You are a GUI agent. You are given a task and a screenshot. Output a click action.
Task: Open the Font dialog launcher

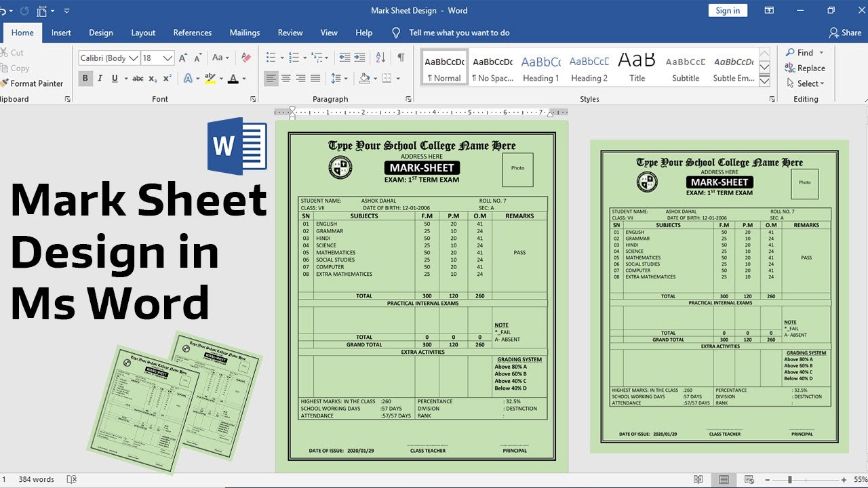(254, 99)
